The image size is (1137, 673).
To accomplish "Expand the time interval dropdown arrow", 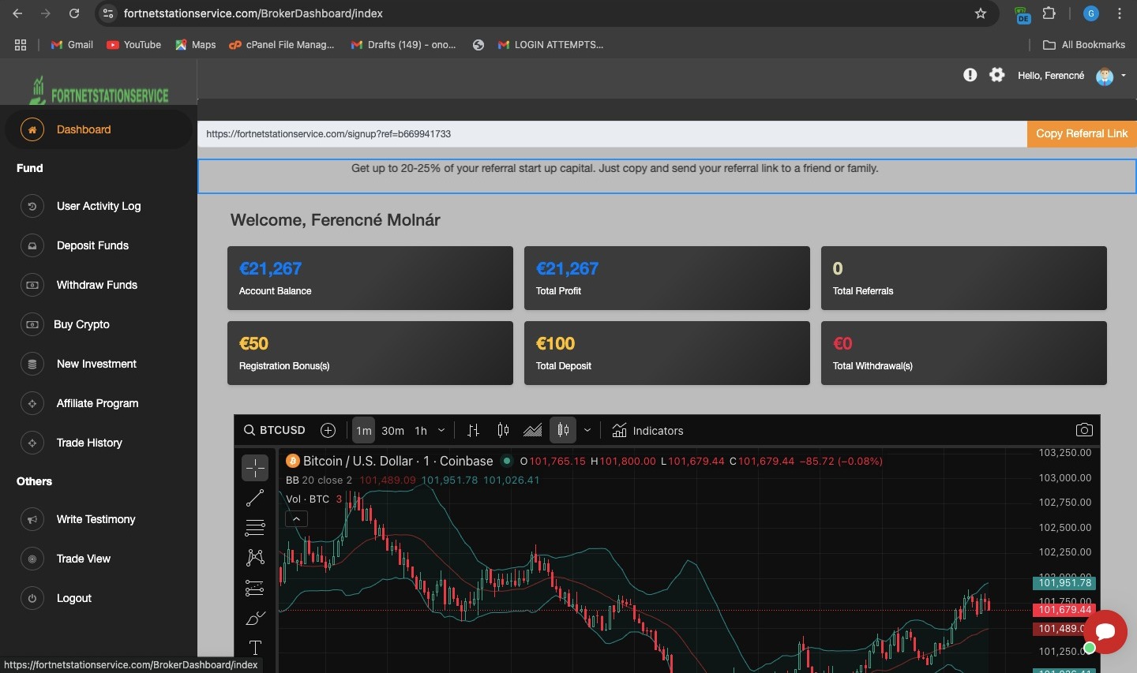I will tap(441, 430).
